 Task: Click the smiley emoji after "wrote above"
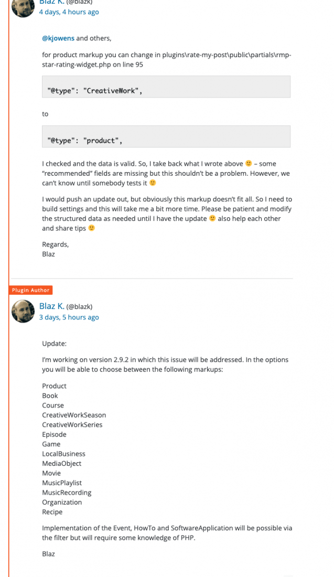pyautogui.click(x=249, y=163)
